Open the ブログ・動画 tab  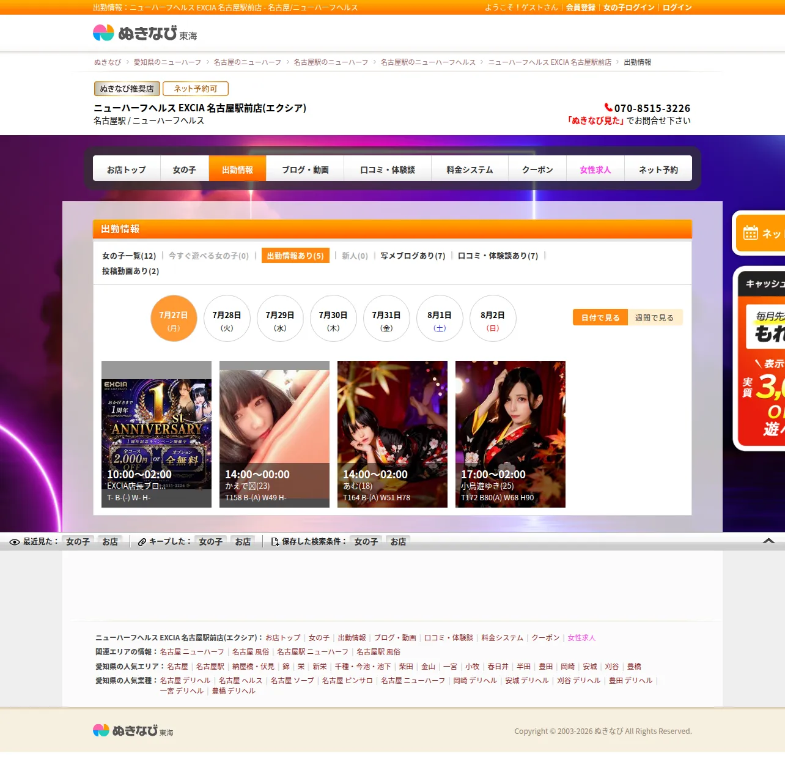point(305,169)
